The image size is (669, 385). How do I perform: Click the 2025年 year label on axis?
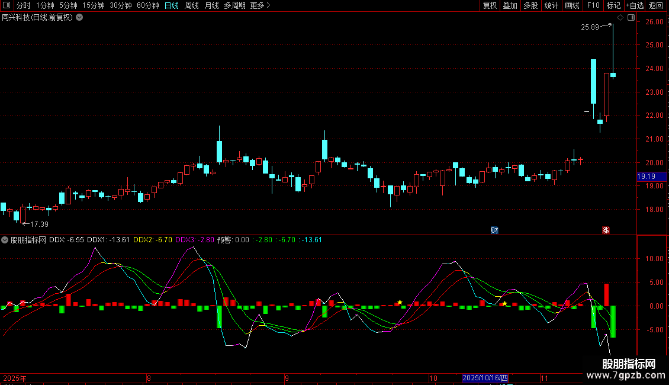(15, 378)
